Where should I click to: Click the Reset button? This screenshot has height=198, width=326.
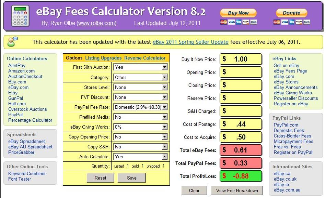tap(101, 178)
